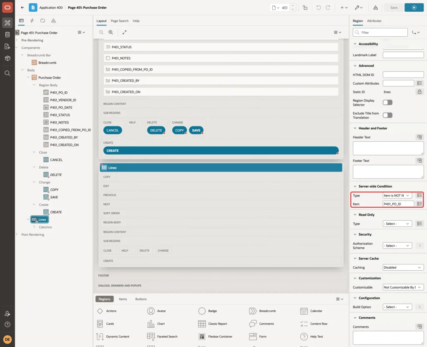The height and width of the screenshot is (347, 427).
Task: Select Classic Report region type
Action: click(212, 324)
